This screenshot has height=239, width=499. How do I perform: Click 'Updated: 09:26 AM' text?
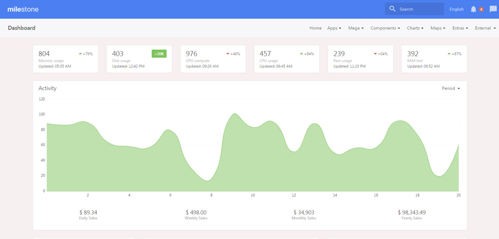[202, 66]
